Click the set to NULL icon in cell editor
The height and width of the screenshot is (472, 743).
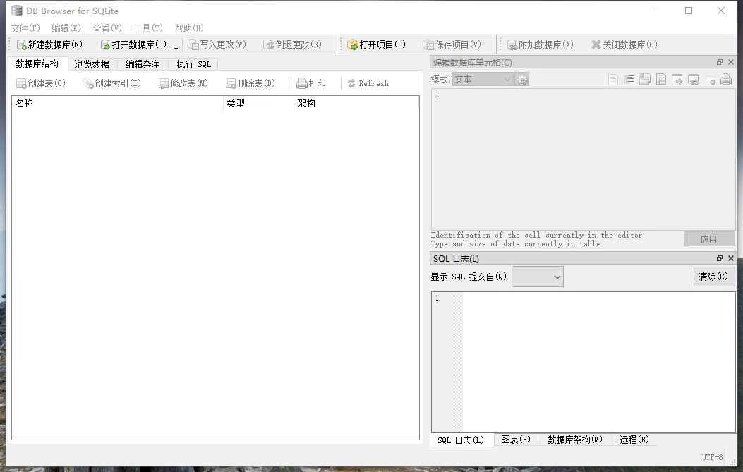710,80
